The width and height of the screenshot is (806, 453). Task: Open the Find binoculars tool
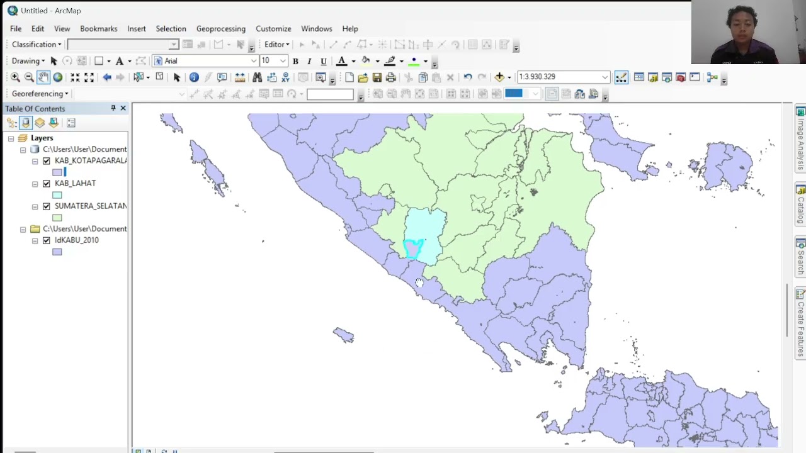(257, 77)
